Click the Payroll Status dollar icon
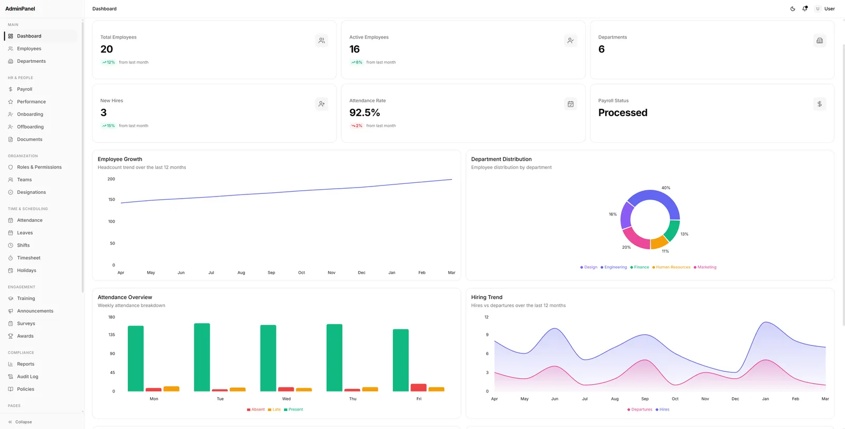Viewport: 845px width, 429px height. click(820, 104)
